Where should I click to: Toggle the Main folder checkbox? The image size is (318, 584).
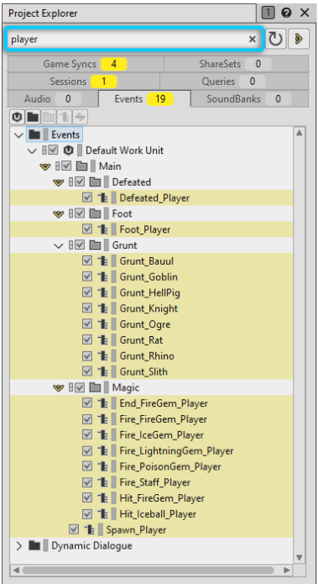(x=66, y=166)
